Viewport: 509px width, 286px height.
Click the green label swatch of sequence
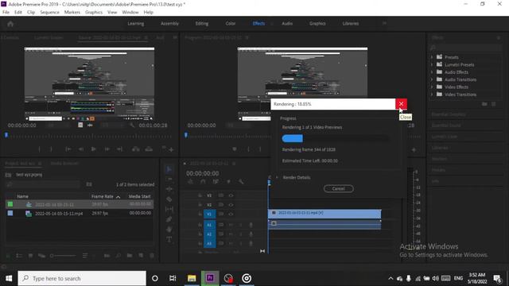click(10, 204)
